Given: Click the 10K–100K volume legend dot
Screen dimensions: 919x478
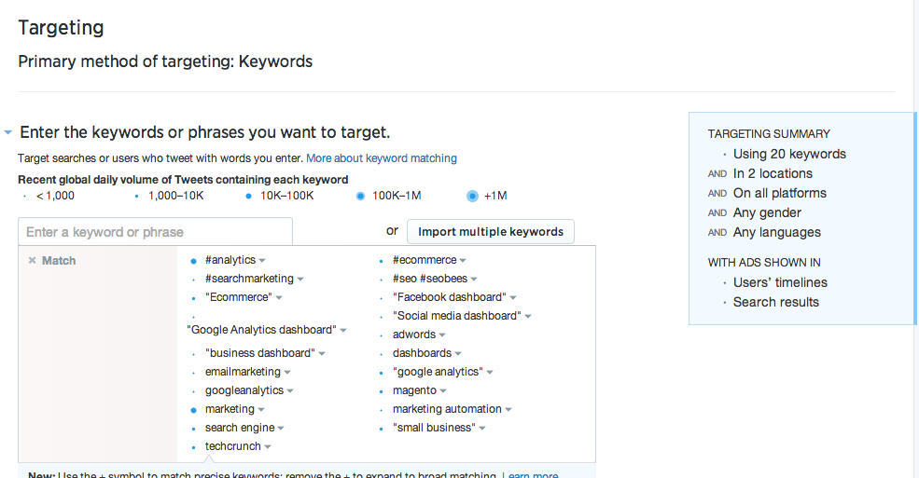Looking at the screenshot, I should pyautogui.click(x=248, y=196).
